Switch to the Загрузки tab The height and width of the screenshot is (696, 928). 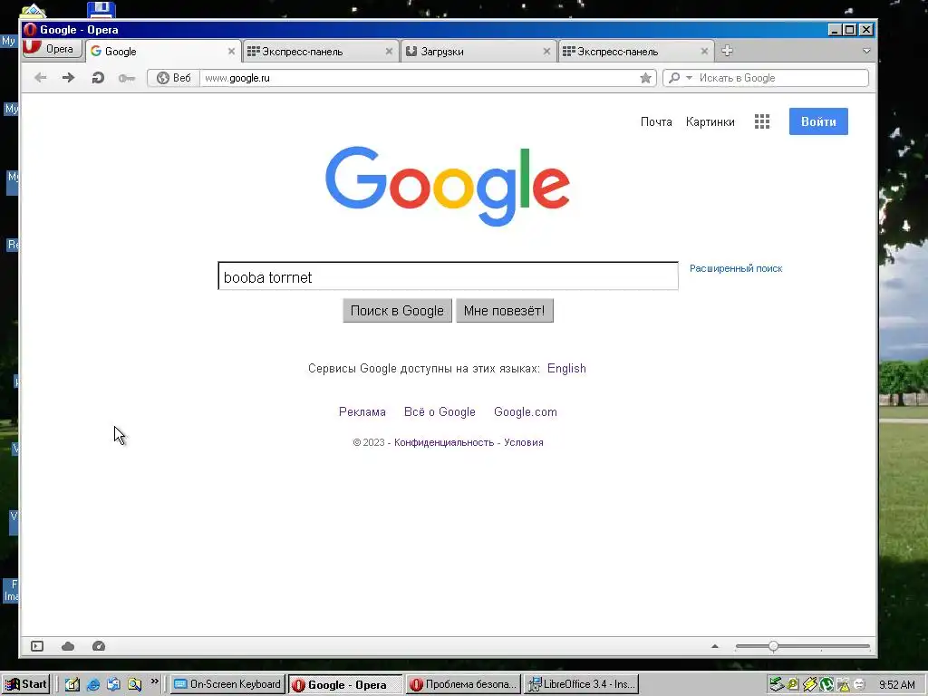click(x=478, y=52)
